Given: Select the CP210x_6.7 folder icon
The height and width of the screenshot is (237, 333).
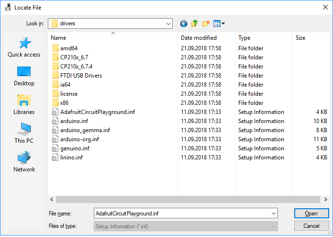Looking at the screenshot, I should [x=55, y=57].
